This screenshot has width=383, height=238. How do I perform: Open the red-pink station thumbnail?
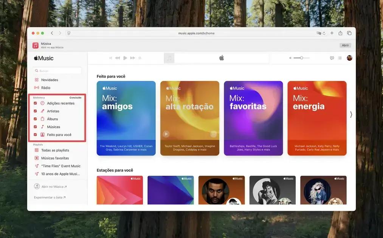pyautogui.click(x=120, y=190)
